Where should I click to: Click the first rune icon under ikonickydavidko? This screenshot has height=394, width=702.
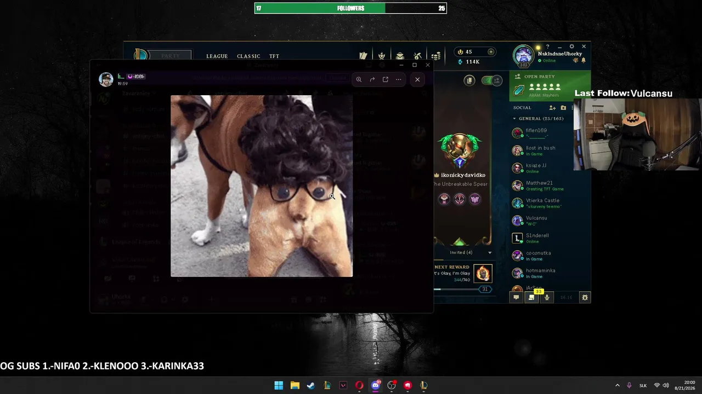[x=444, y=199]
